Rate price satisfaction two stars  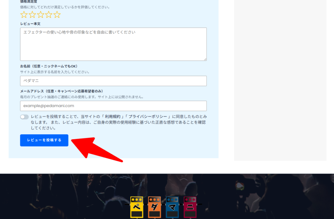click(x=32, y=15)
